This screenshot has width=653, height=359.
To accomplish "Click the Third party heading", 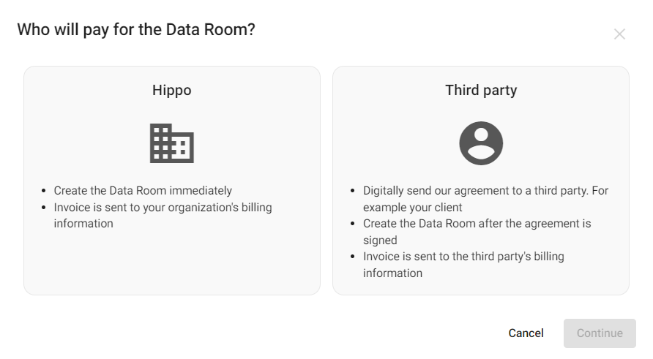I will pos(481,91).
